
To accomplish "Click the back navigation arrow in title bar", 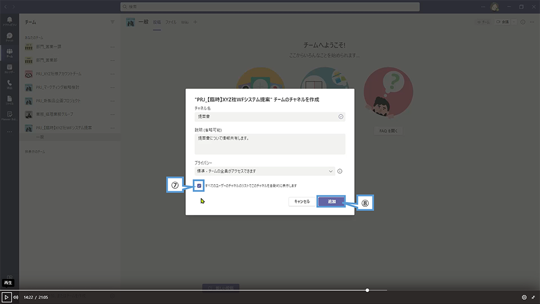I will (5, 6).
